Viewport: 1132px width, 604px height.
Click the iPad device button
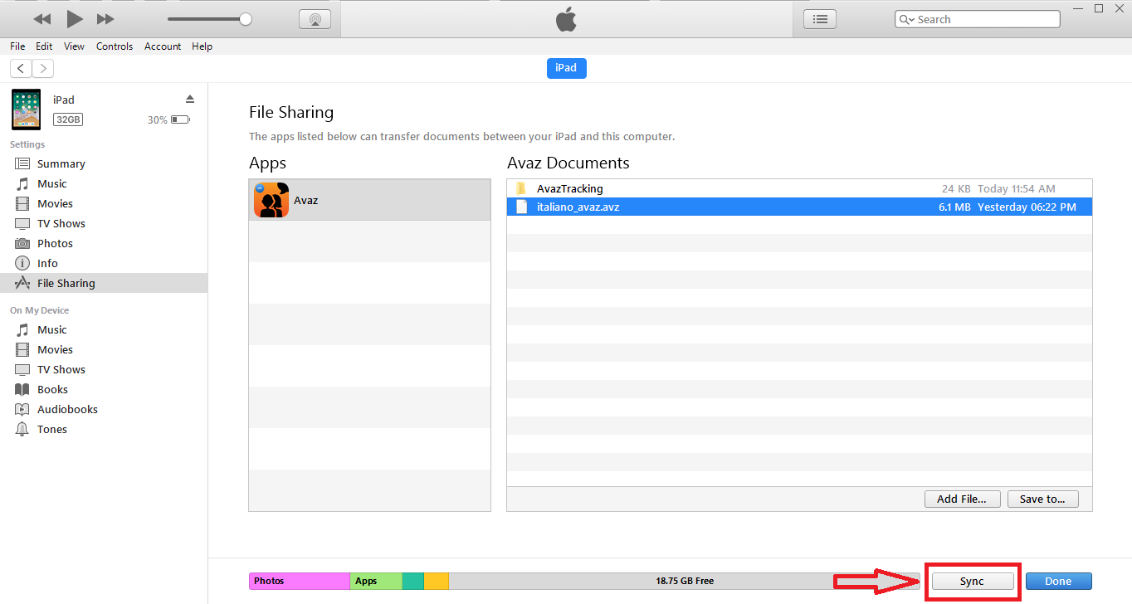(x=566, y=68)
